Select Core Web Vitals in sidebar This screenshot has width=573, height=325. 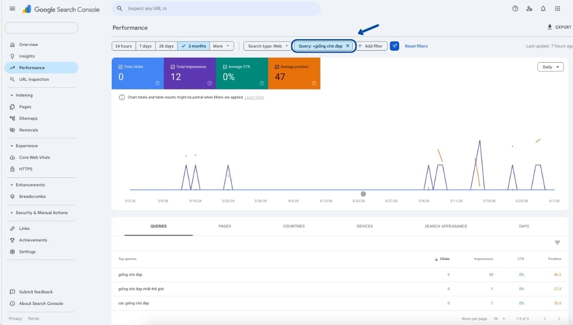coord(34,157)
